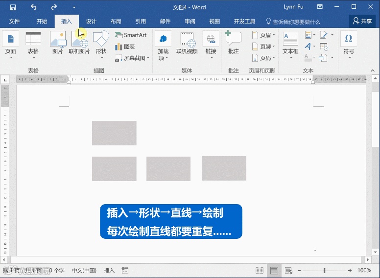Open the Add-ins (加载项) menu
The width and height of the screenshot is (380, 278).
163,46
